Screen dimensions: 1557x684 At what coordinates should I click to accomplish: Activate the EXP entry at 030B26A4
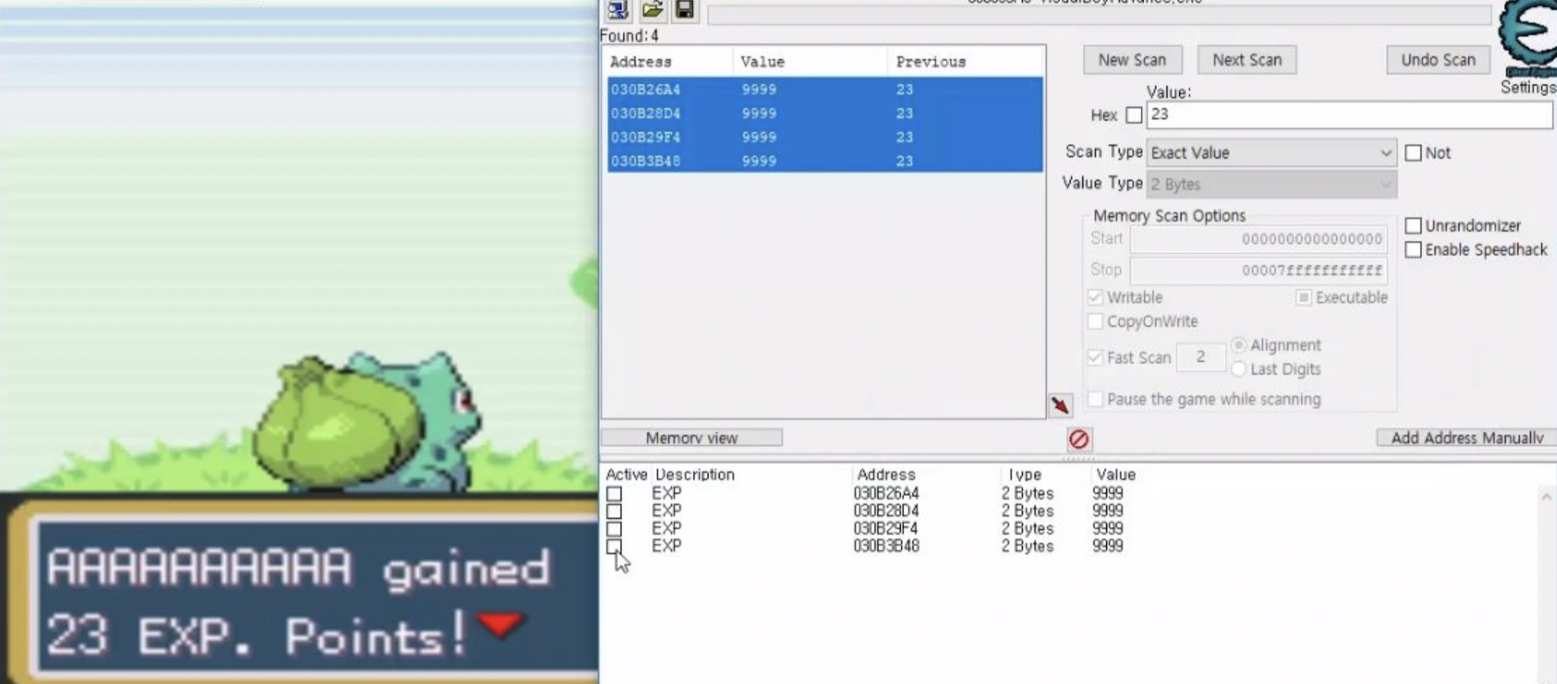(614, 493)
